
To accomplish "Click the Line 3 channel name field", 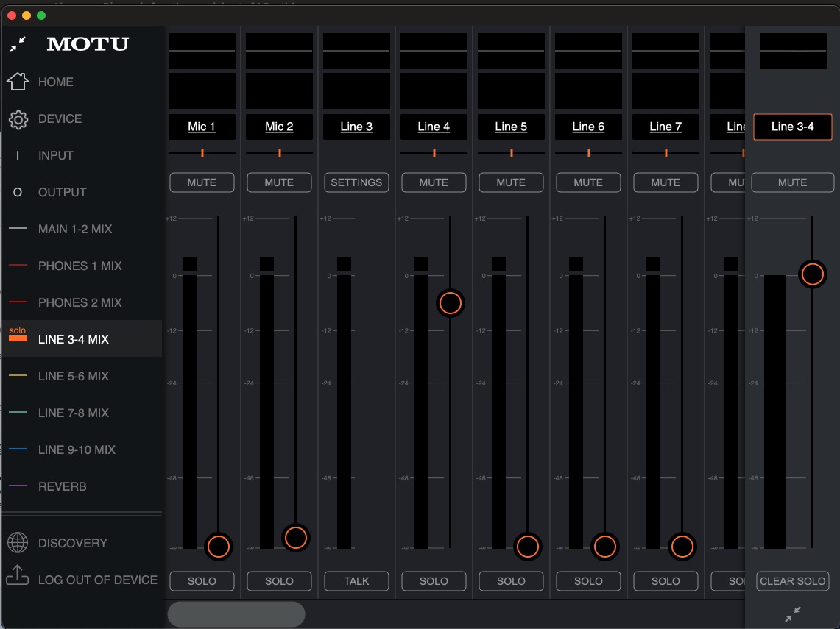I will (x=356, y=127).
